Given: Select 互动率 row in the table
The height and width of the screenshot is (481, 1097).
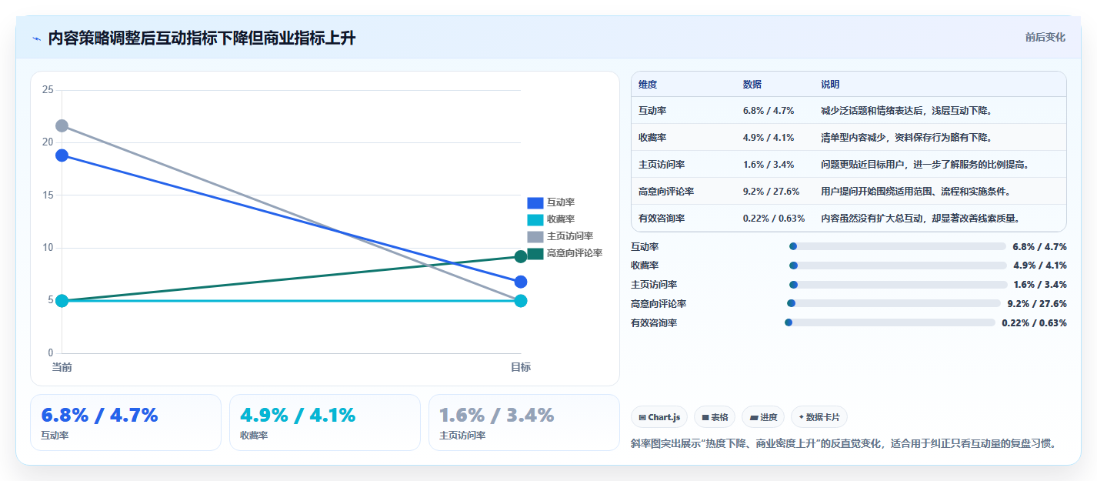Looking at the screenshot, I should 849,111.
